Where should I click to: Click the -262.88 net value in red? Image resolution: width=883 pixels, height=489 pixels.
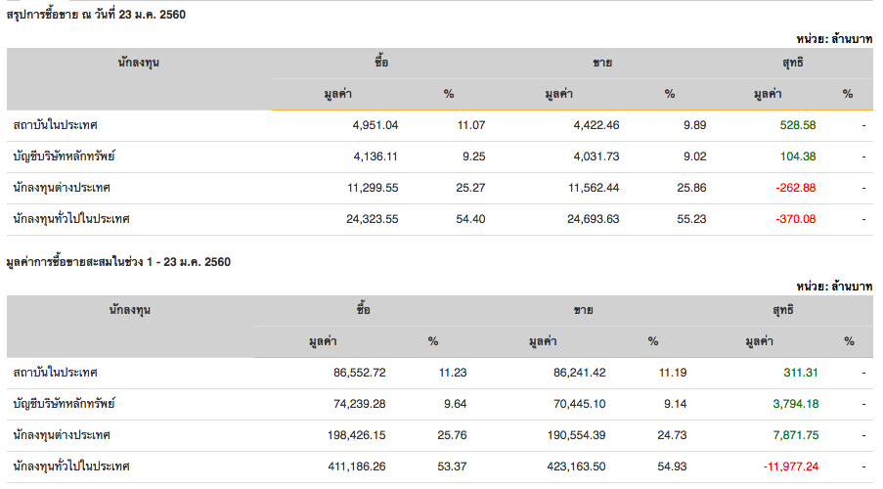tap(794, 188)
